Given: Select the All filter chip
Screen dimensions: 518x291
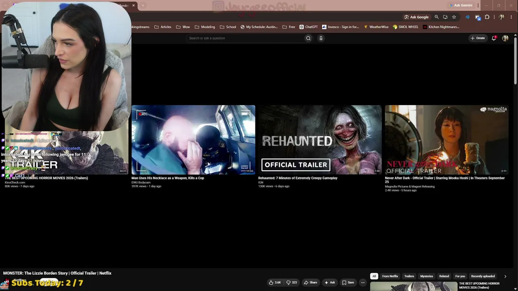Looking at the screenshot, I should coord(374,276).
